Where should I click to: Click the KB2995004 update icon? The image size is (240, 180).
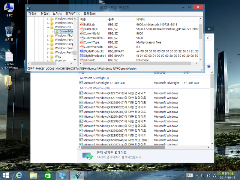tap(81, 112)
